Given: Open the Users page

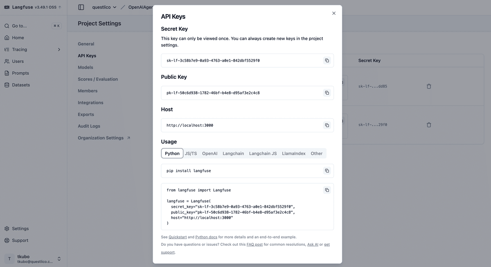Looking at the screenshot, I should tap(17, 61).
